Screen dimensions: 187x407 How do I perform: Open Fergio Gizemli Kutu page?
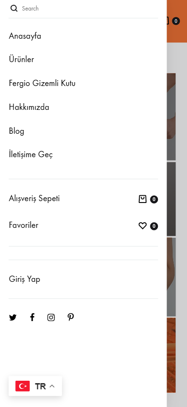pyautogui.click(x=42, y=83)
